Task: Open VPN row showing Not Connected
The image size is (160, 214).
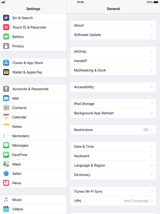Action: click(113, 201)
